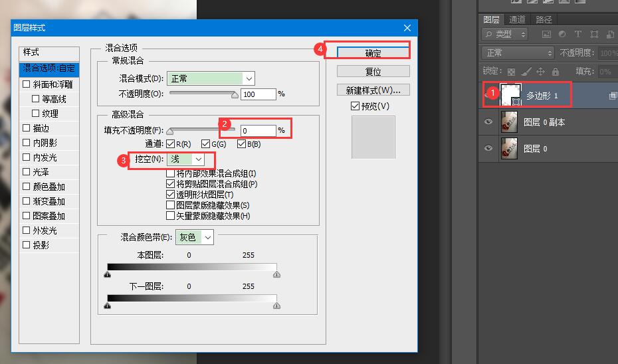Uncheck the G(G) channel checkbox

(205, 143)
